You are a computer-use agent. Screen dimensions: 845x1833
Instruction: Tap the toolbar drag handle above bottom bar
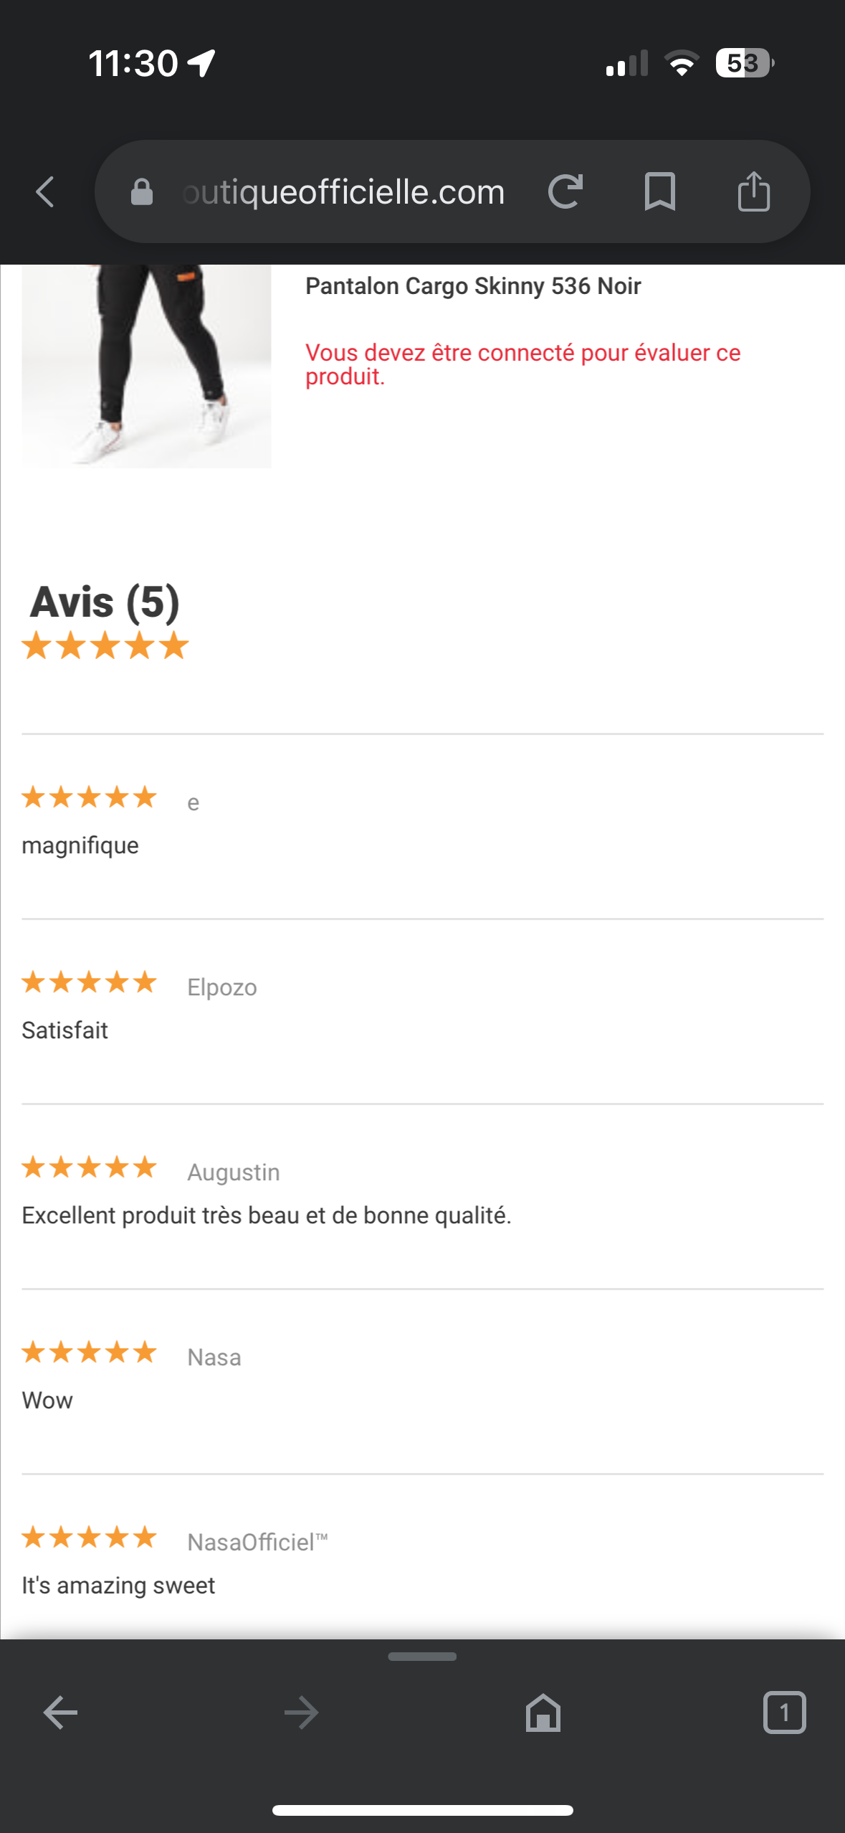[x=422, y=1657]
